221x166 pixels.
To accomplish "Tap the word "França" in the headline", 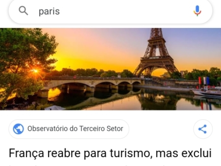I will coord(26,154).
